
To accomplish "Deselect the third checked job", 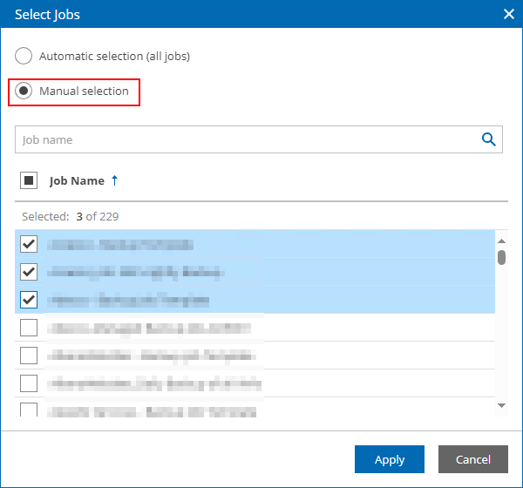I will pos(29,300).
